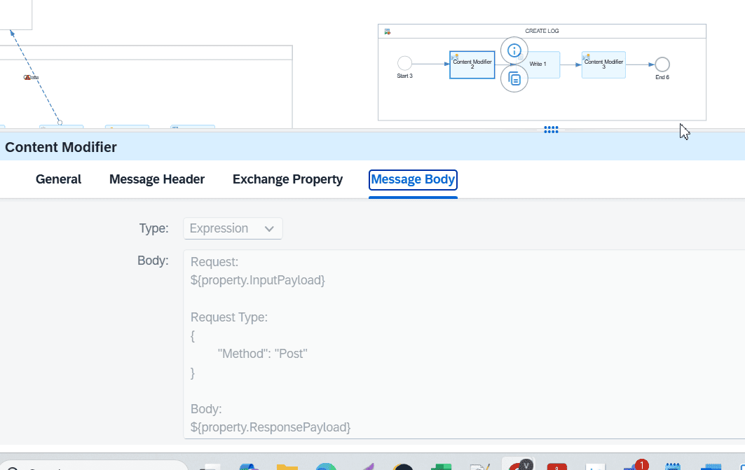The height and width of the screenshot is (470, 745).
Task: Open the General tab
Action: point(59,179)
